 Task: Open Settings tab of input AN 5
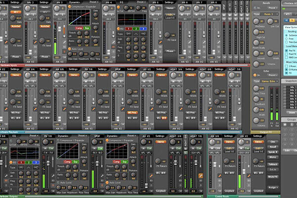[169, 2]
